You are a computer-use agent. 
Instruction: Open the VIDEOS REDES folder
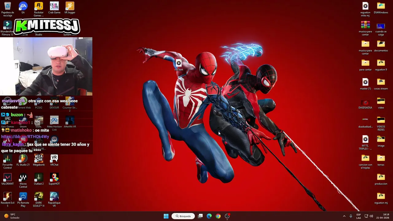tap(381, 124)
